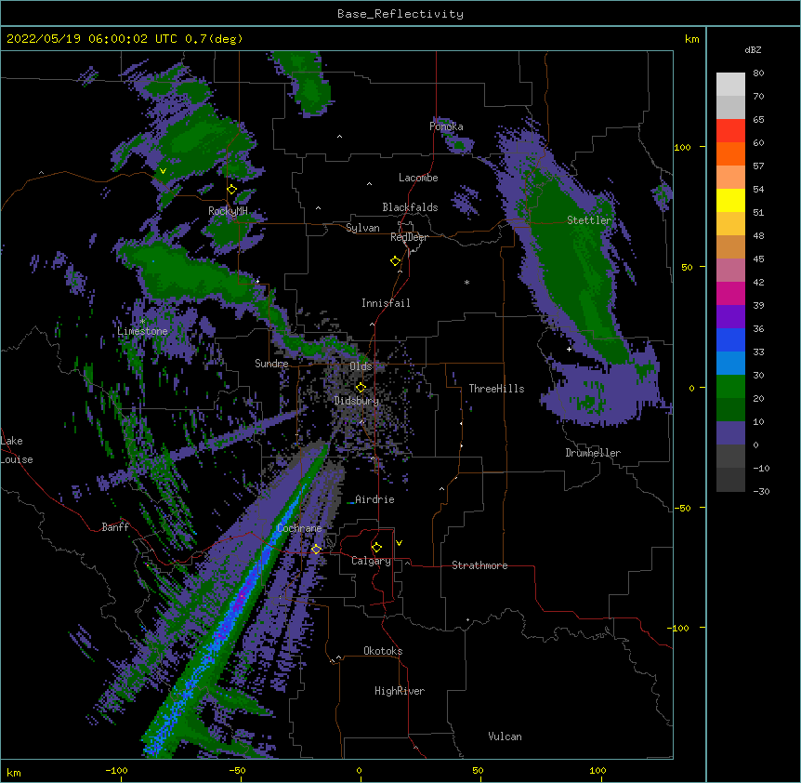The height and width of the screenshot is (783, 801).
Task: Click the yellow diamond marker between Olds and Didsbury
Action: 361,388
